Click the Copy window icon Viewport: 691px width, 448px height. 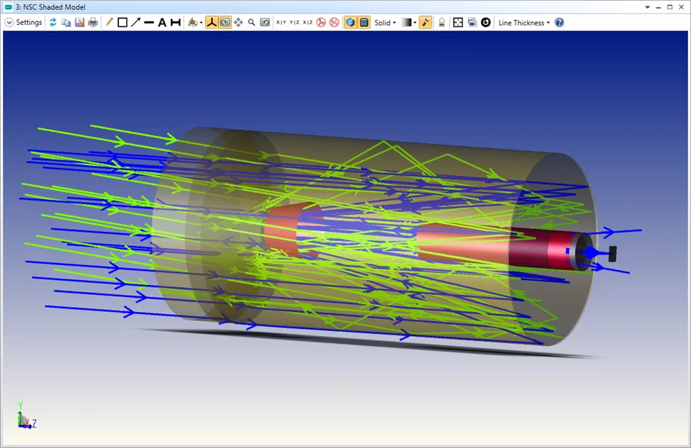point(66,23)
